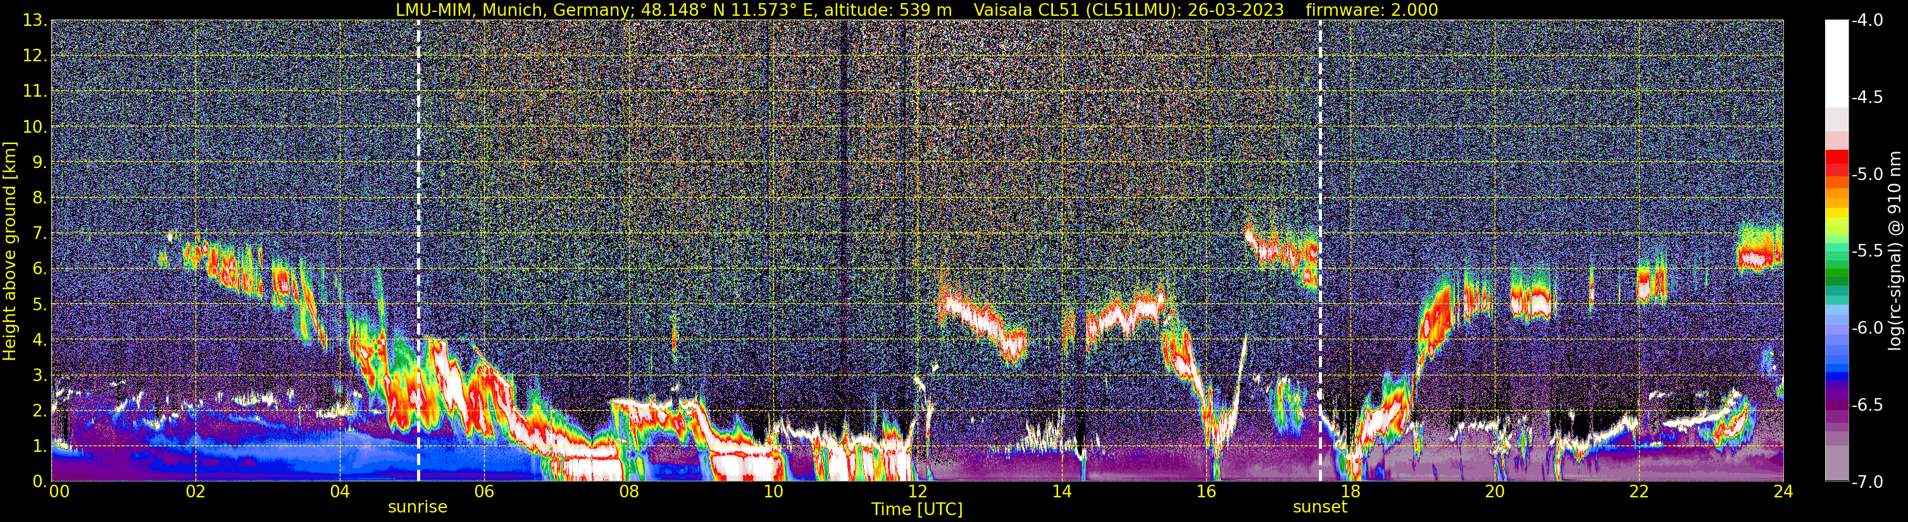The width and height of the screenshot is (1908, 522).
Task: Click the x-axis tick label '02'
Action: tap(196, 492)
